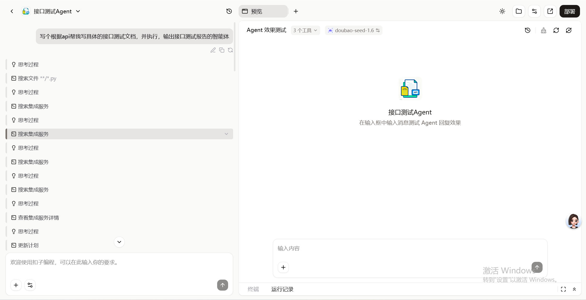This screenshot has height=300, width=586.
Task: Click the 接口测试Agent project icon in header
Action: 26,11
